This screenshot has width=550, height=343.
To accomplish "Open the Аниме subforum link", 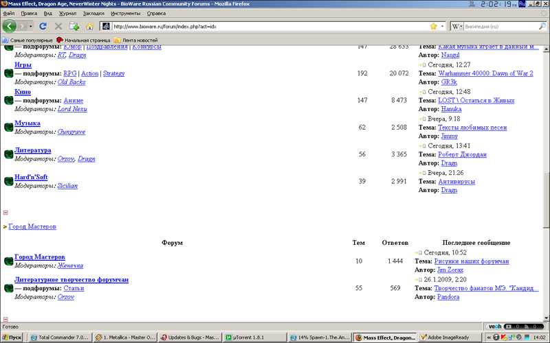I will click(x=74, y=100).
